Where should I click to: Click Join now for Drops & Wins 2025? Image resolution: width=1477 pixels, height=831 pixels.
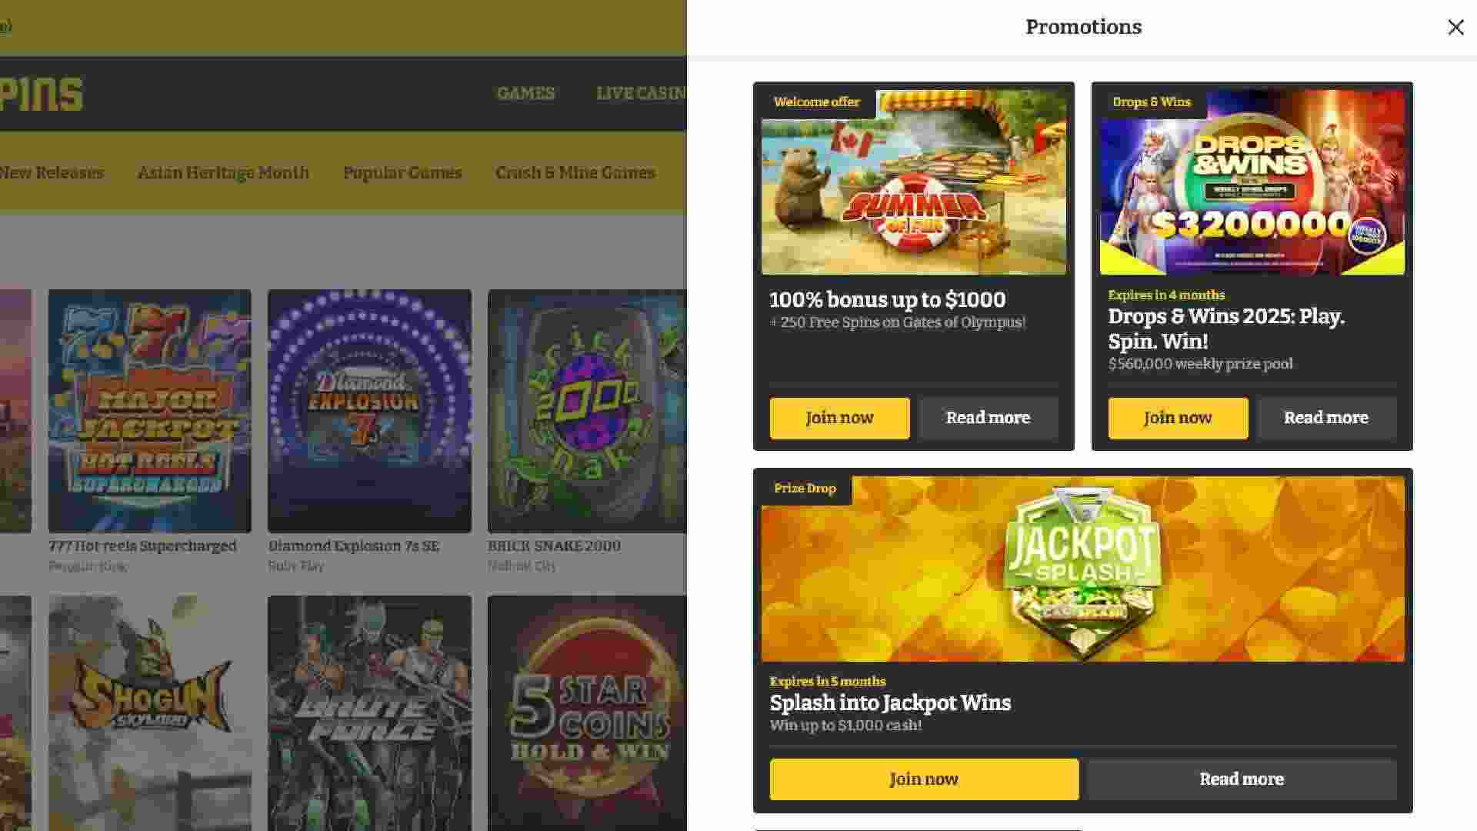(1178, 418)
